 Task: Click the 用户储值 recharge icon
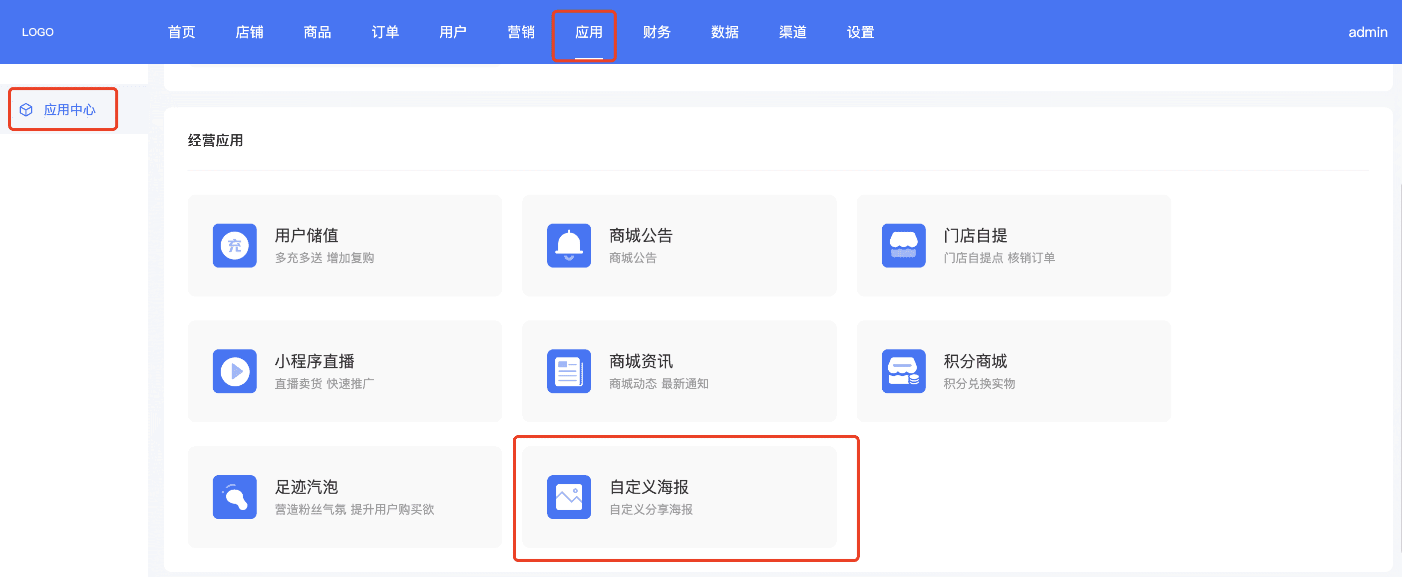(235, 246)
